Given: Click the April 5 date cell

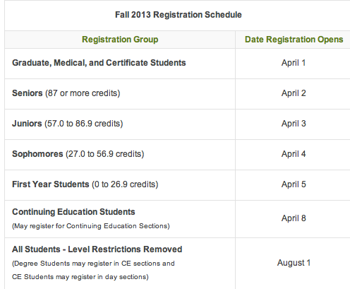Looking at the screenshot, I should click(x=294, y=184).
